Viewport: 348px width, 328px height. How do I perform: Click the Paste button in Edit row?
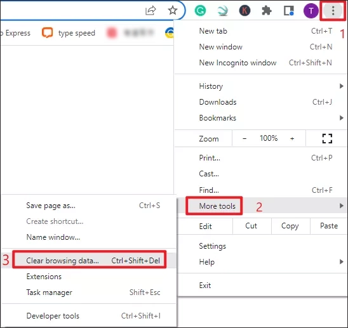point(329,226)
